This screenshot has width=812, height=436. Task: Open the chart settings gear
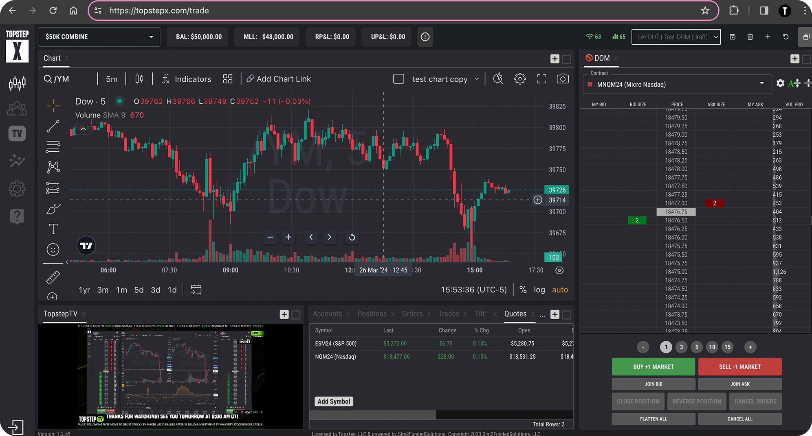[x=519, y=79]
